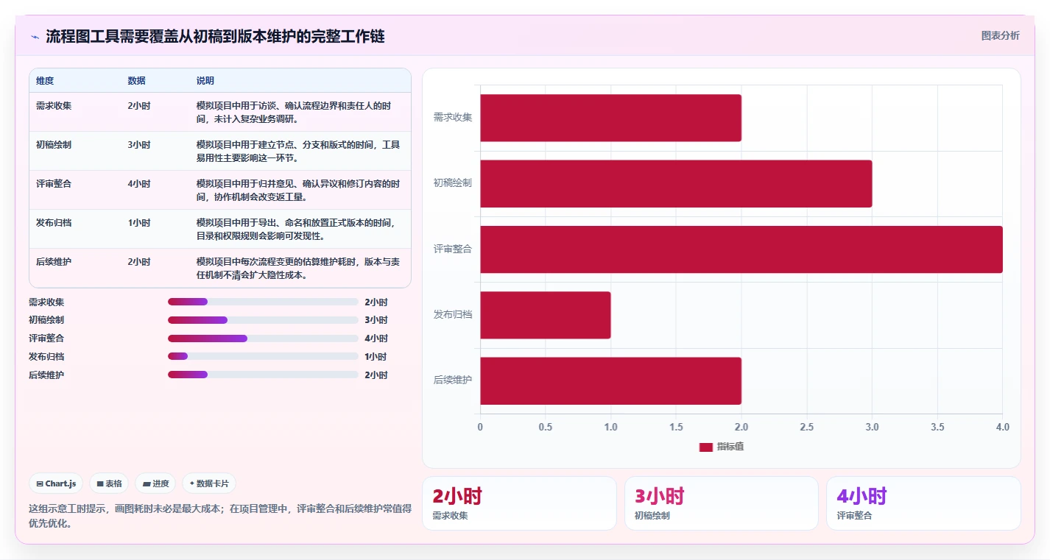1050x560 pixels.
Task: Click the 3小时 value beside progress bars
Action: coord(376,320)
